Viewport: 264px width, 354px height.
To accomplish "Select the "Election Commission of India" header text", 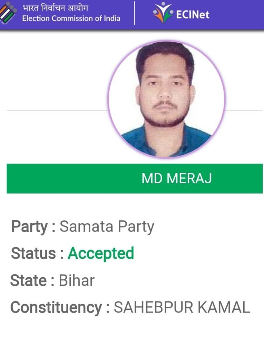I will click(x=71, y=19).
